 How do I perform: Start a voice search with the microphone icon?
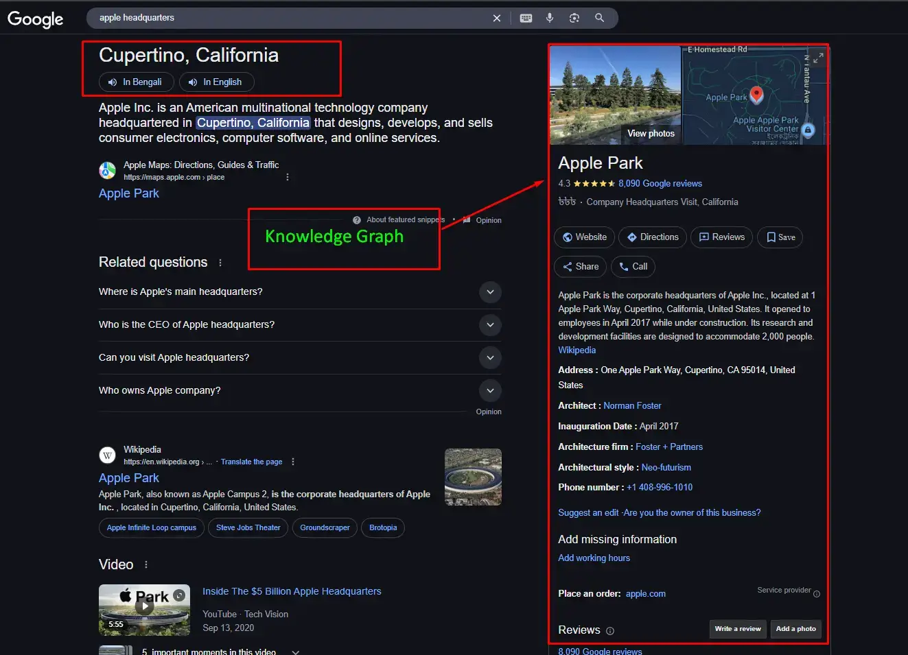coord(550,18)
